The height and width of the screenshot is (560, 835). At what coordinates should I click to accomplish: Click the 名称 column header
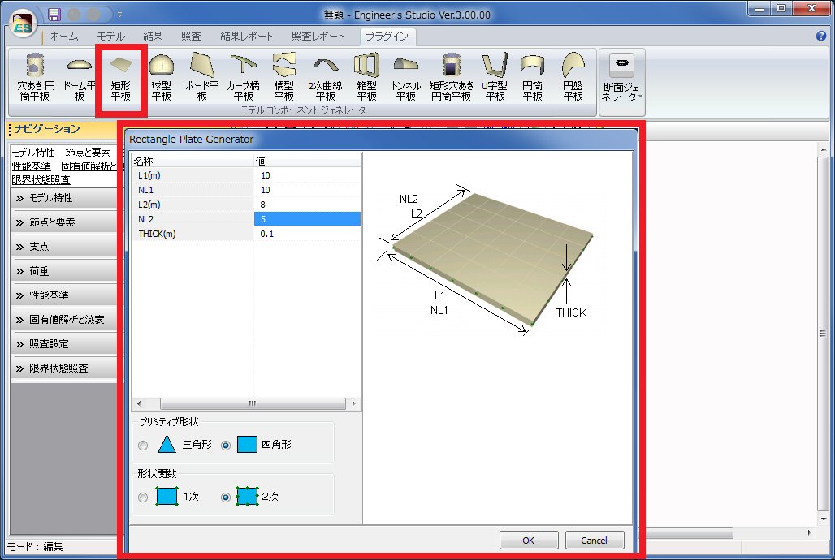click(193, 161)
